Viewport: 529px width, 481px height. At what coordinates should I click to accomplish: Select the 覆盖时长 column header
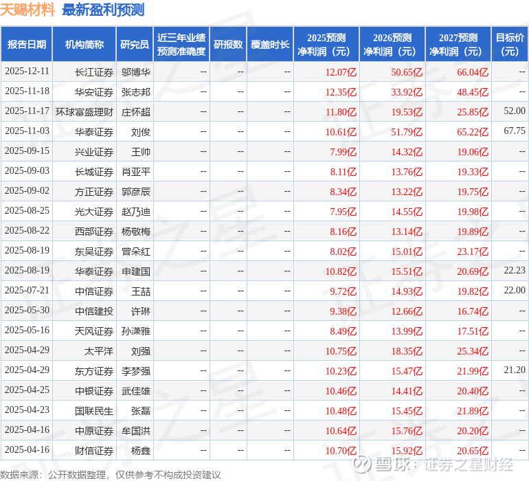tap(270, 44)
